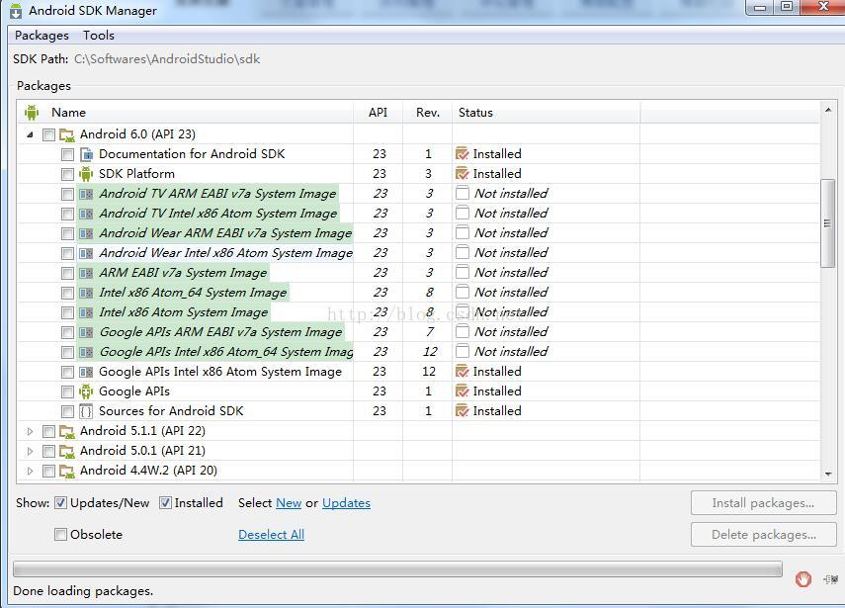
Task: Check the Google APIs Intel x86 Atom System Image checkbox
Action: [x=67, y=373]
